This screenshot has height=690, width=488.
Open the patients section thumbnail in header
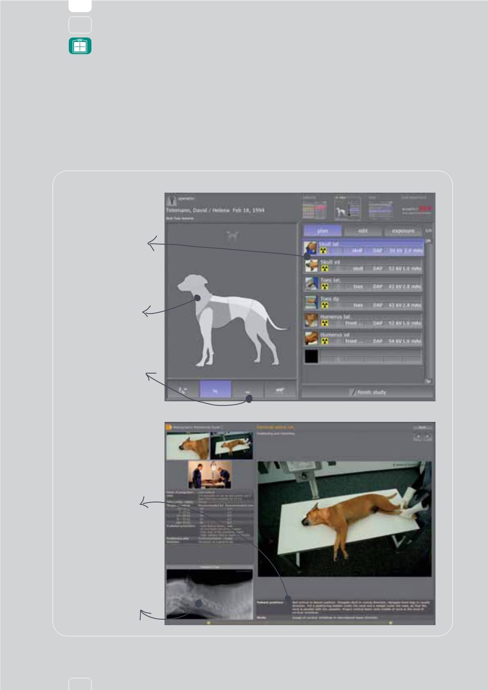point(314,208)
